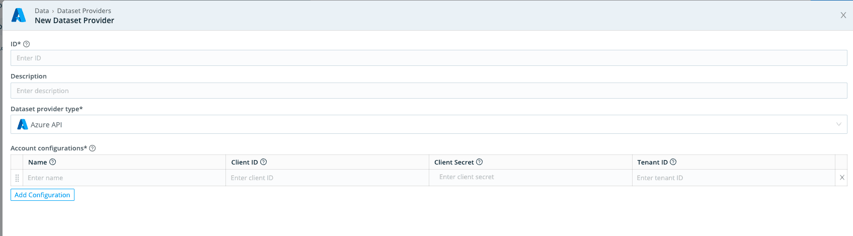Click the Account configurations help icon

click(93, 148)
